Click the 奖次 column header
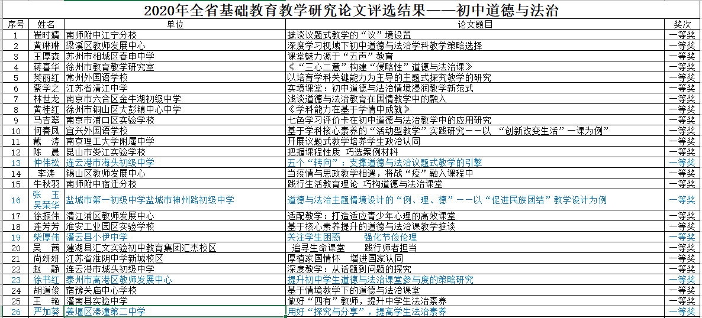Image resolution: width=702 pixels, height=318 pixels. pyautogui.click(x=682, y=25)
